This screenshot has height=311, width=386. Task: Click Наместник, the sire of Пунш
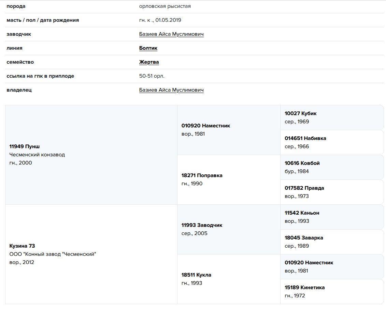[x=206, y=126]
